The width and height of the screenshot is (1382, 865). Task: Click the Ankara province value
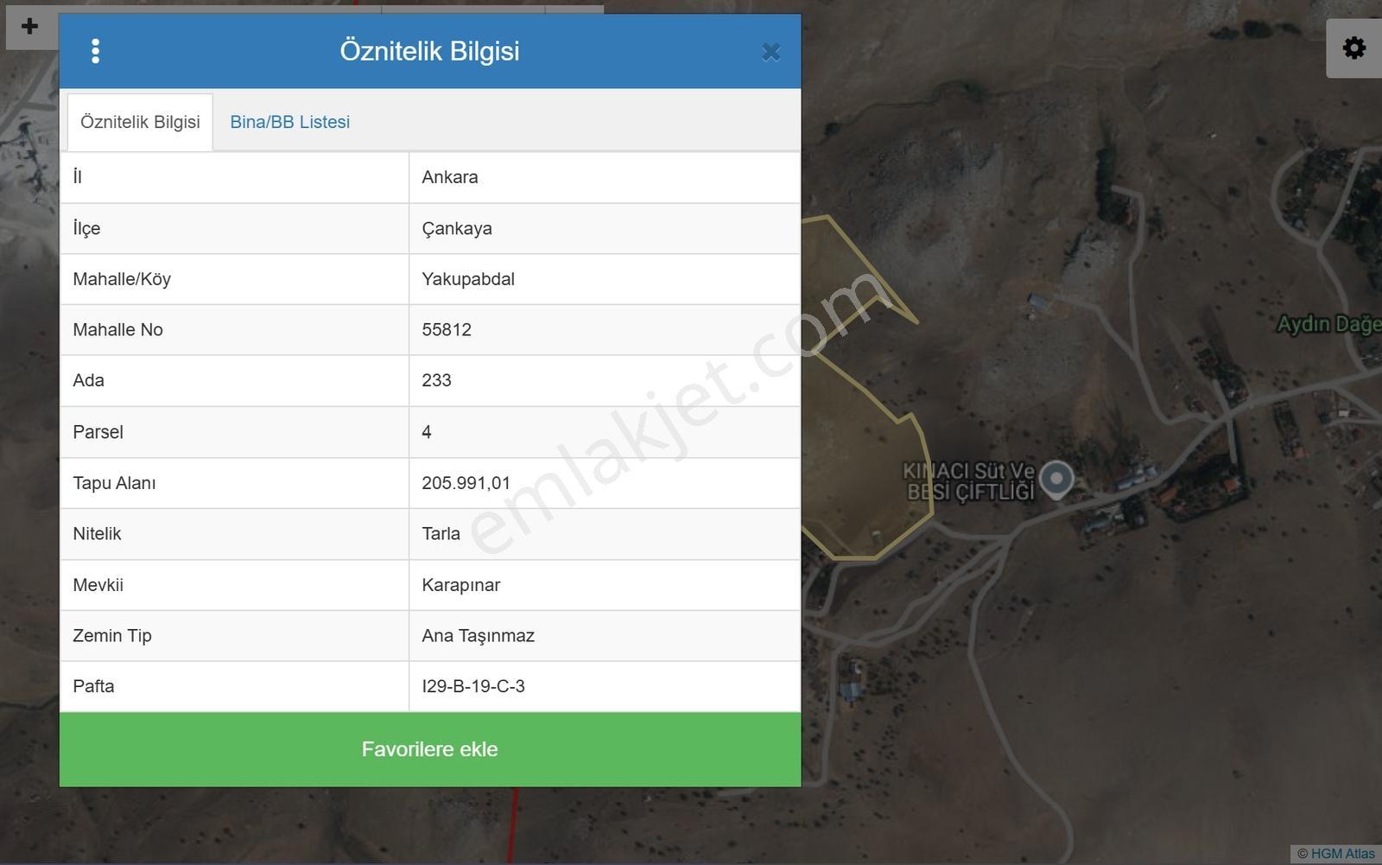pos(449,177)
